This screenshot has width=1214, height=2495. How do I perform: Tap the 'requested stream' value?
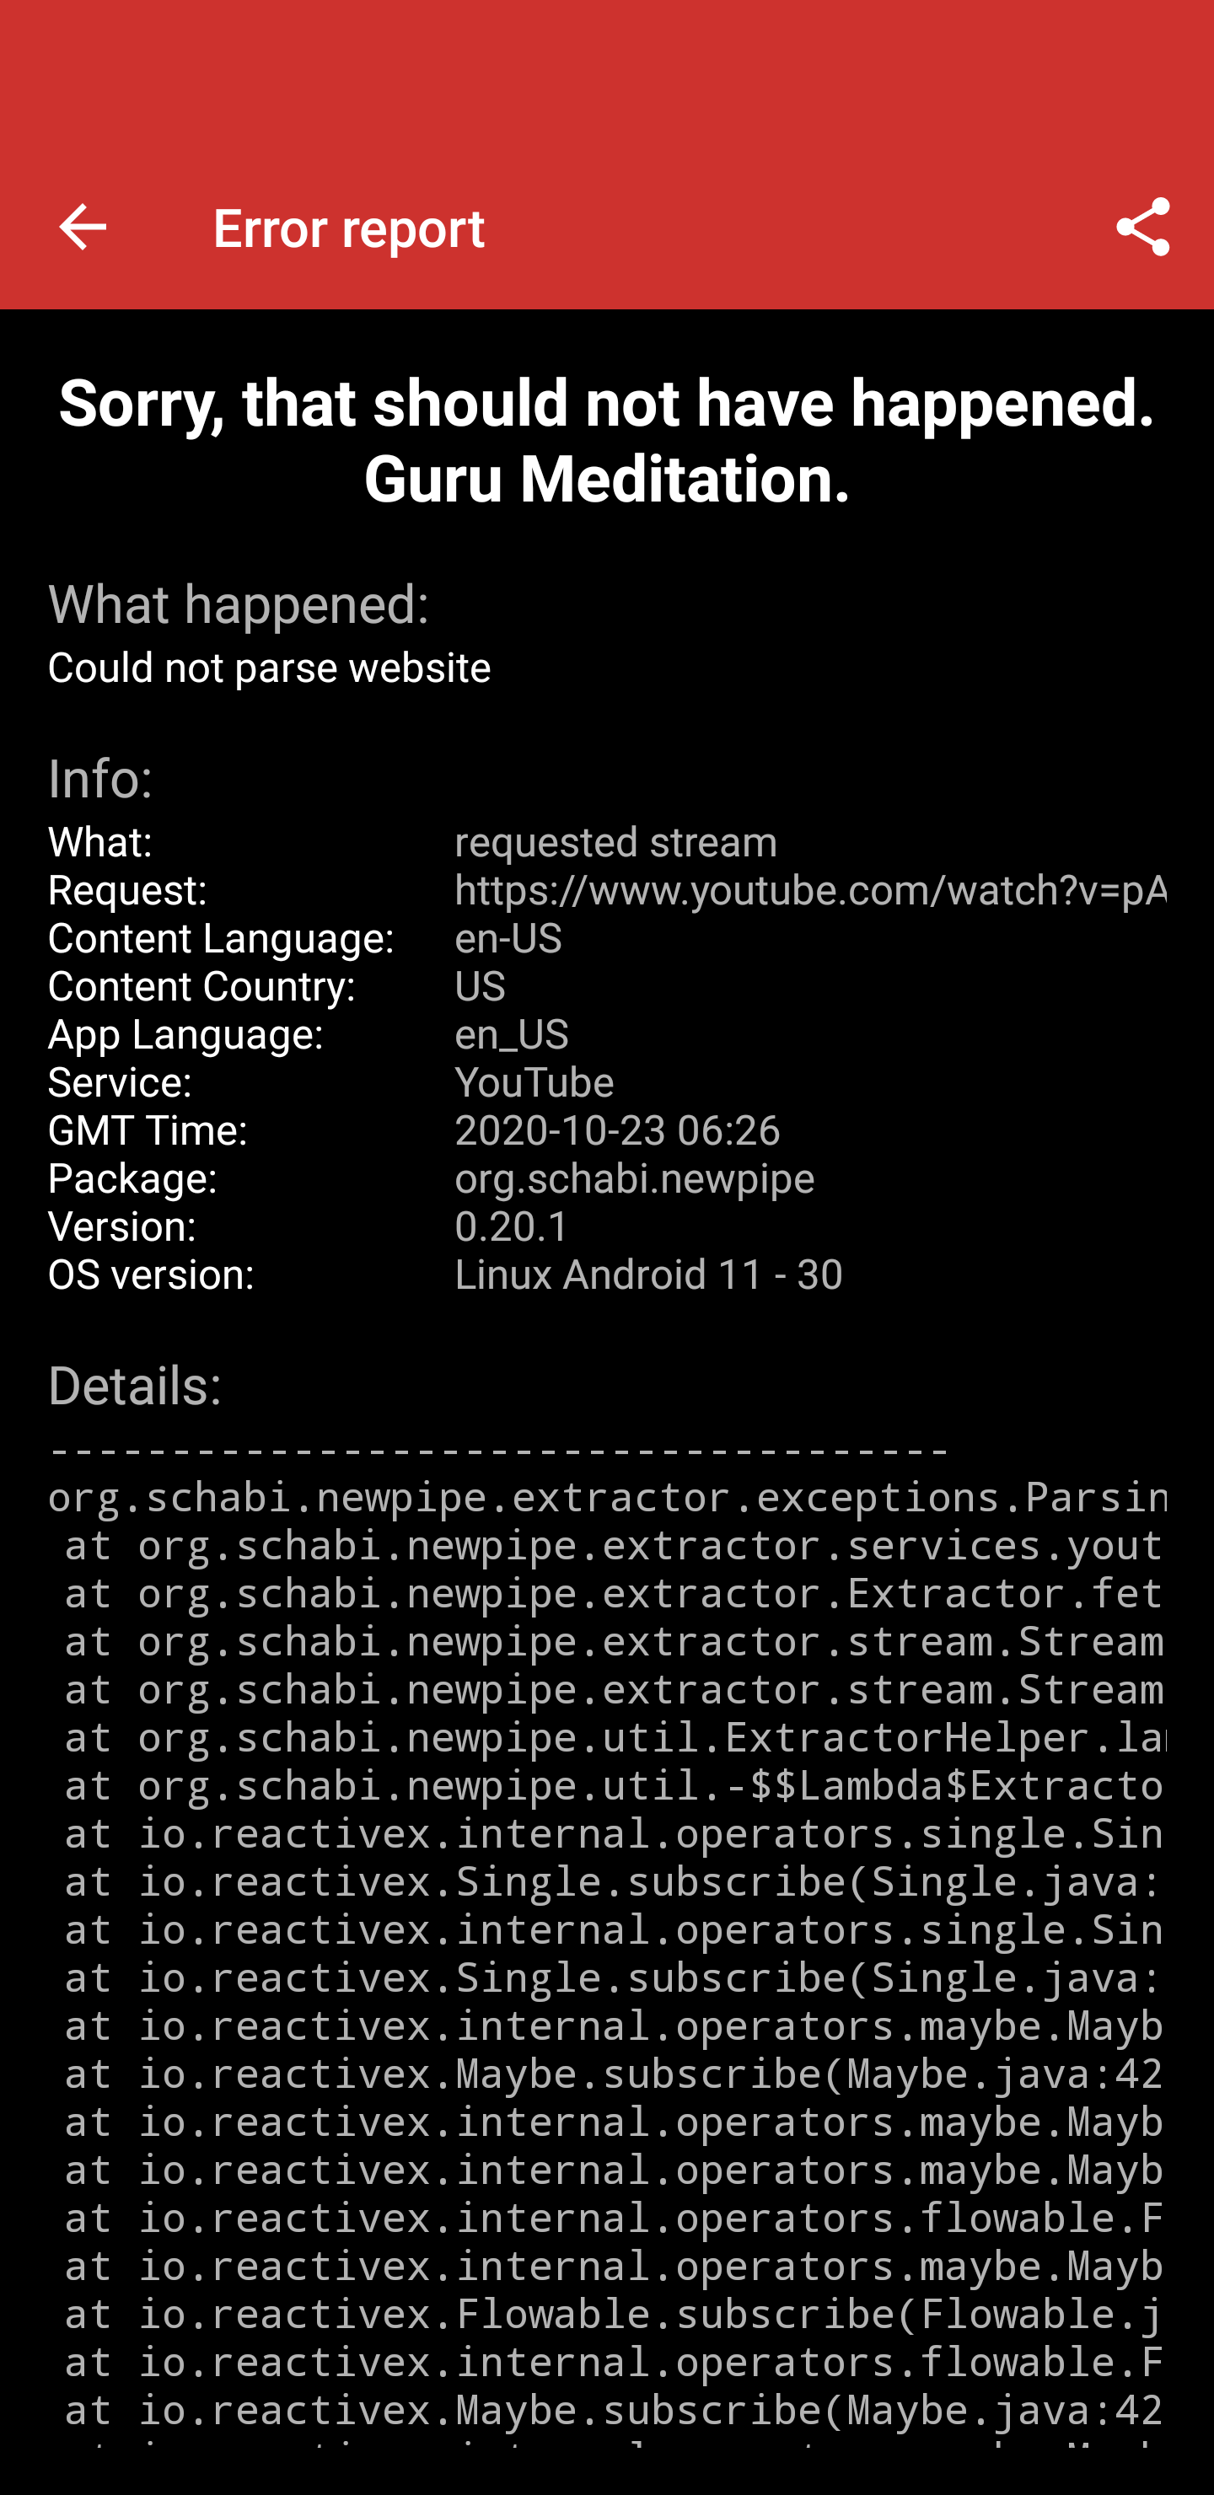pyautogui.click(x=615, y=842)
